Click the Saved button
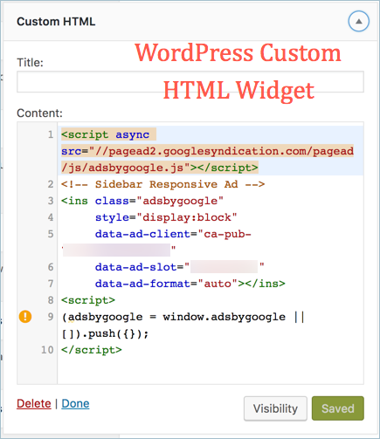This screenshot has height=439, width=380. pos(338,408)
